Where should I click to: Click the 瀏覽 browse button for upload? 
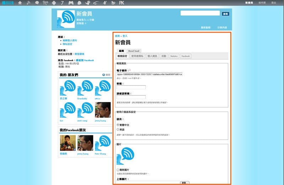184,183
